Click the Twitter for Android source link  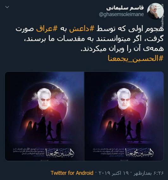pyautogui.click(x=72, y=173)
